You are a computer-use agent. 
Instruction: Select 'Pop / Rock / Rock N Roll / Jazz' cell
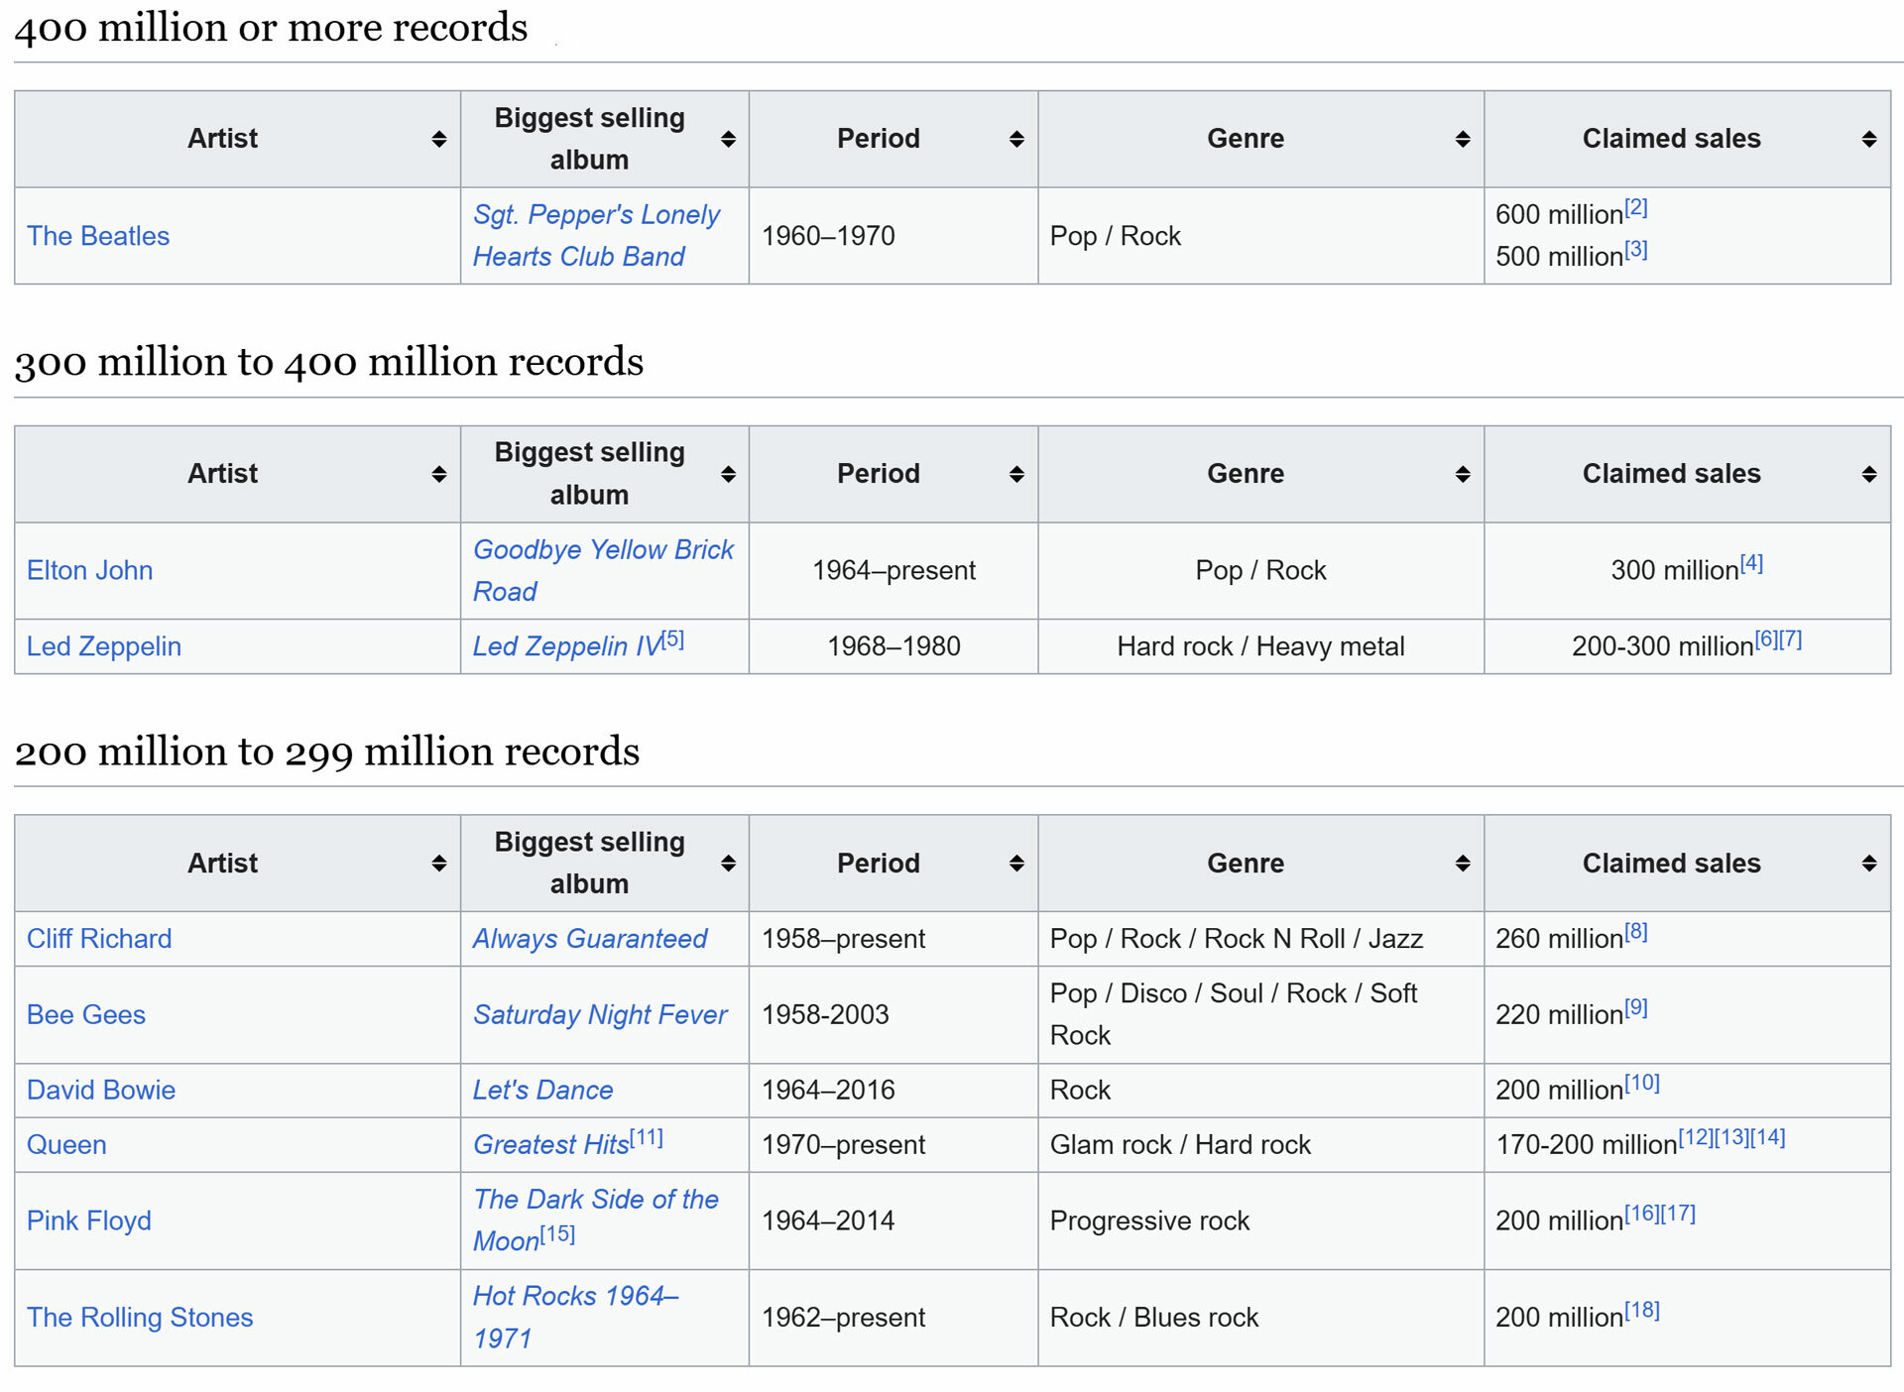[x=1260, y=939]
